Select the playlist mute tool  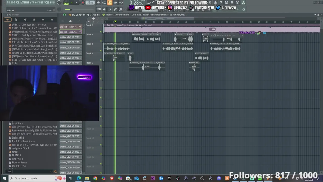point(80,15)
